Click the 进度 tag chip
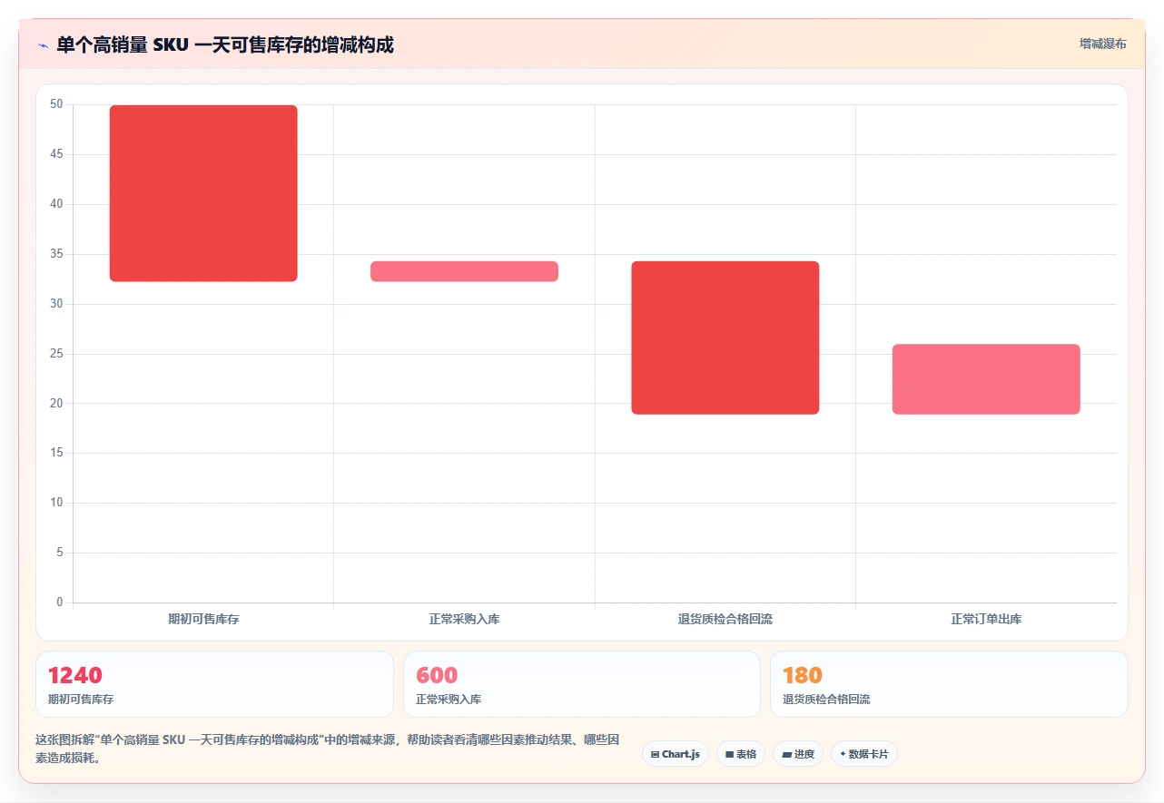Screen dimensions: 1164x803 coord(798,754)
